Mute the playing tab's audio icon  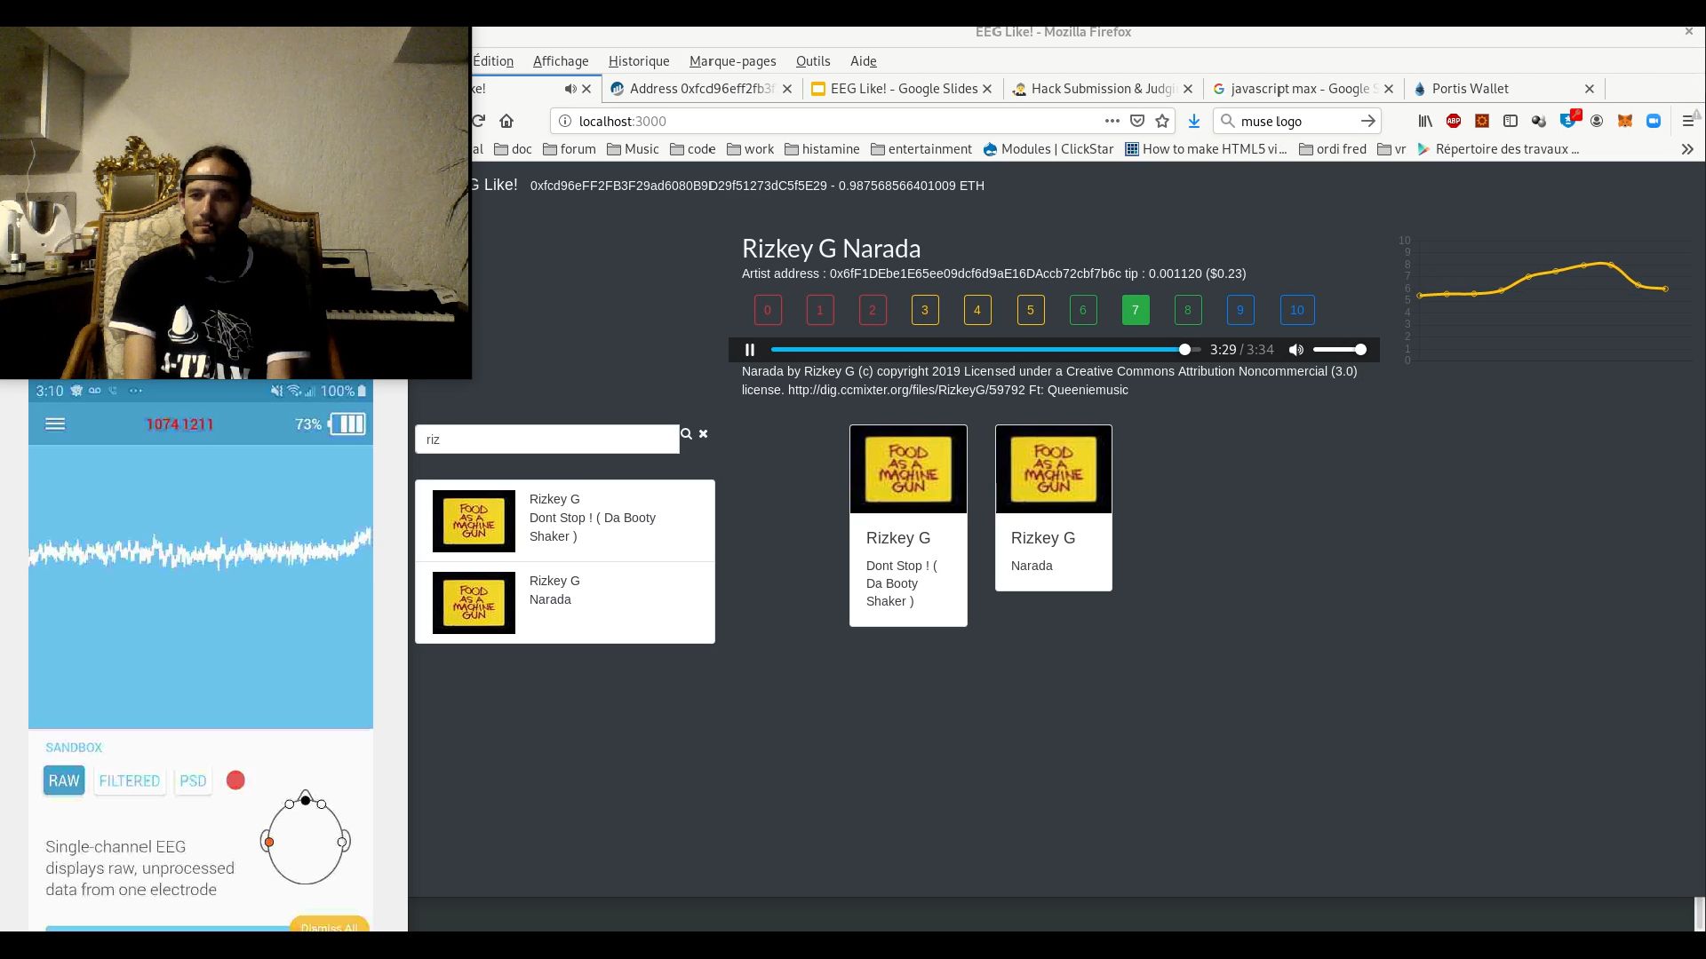pyautogui.click(x=570, y=89)
